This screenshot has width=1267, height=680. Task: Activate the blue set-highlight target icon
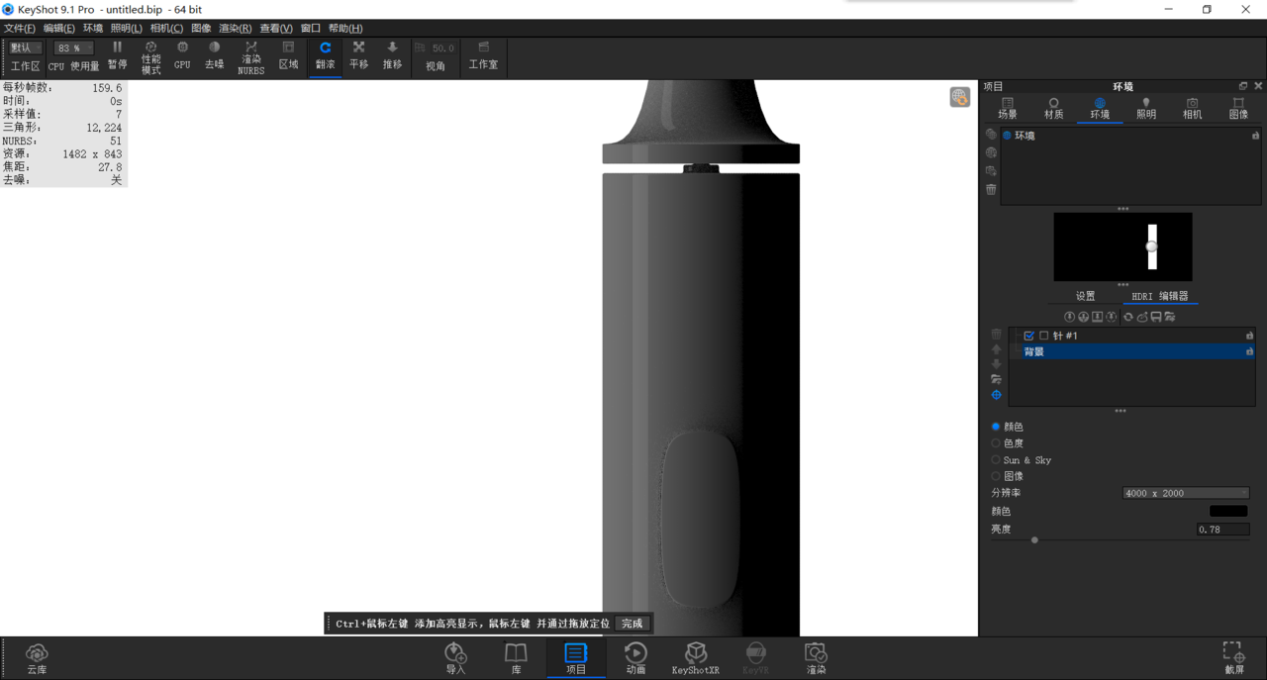pyautogui.click(x=996, y=395)
